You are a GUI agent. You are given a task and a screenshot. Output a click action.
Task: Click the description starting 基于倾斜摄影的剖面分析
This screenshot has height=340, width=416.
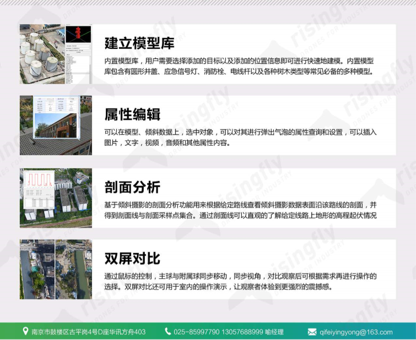(240, 210)
